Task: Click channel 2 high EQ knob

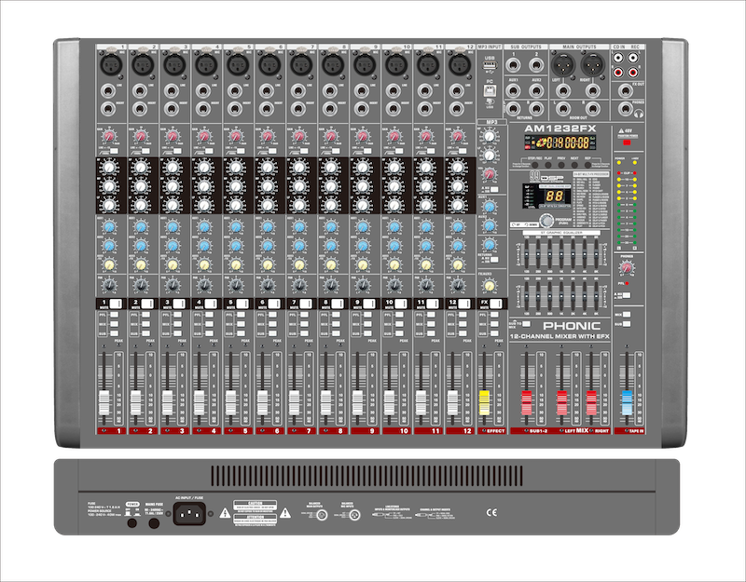Action: (141, 168)
